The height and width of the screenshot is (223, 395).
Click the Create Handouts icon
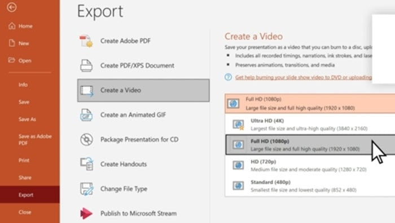(87, 164)
